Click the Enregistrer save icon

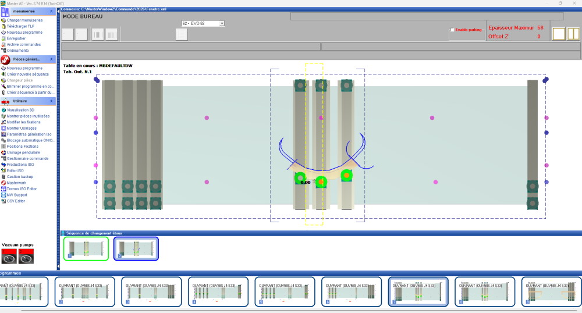tap(3, 38)
